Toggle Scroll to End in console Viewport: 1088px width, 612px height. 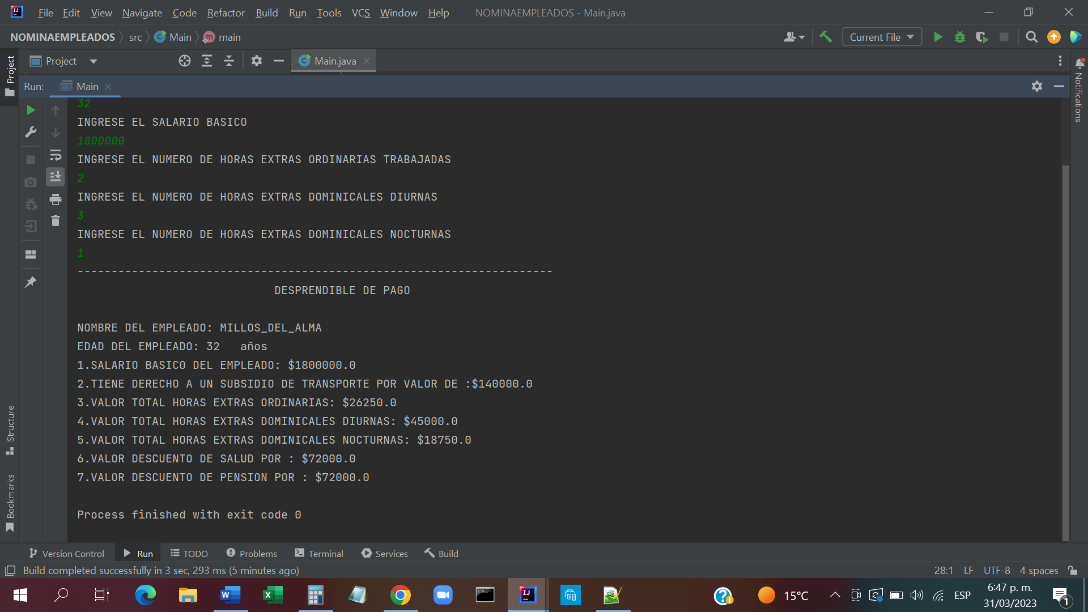coord(56,177)
